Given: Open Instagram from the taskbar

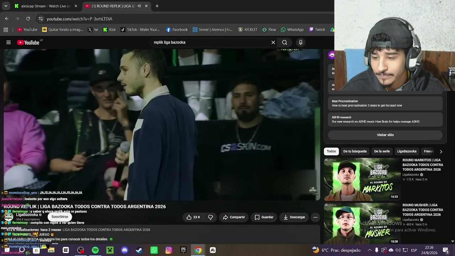Looking at the screenshot, I should click(168, 250).
